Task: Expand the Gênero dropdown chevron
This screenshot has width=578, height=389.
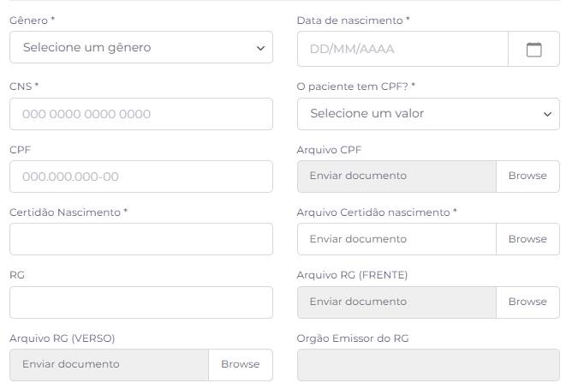Action: [x=260, y=48]
